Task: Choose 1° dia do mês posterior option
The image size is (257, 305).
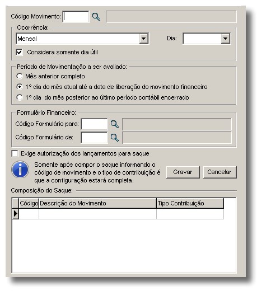Action: (20, 97)
